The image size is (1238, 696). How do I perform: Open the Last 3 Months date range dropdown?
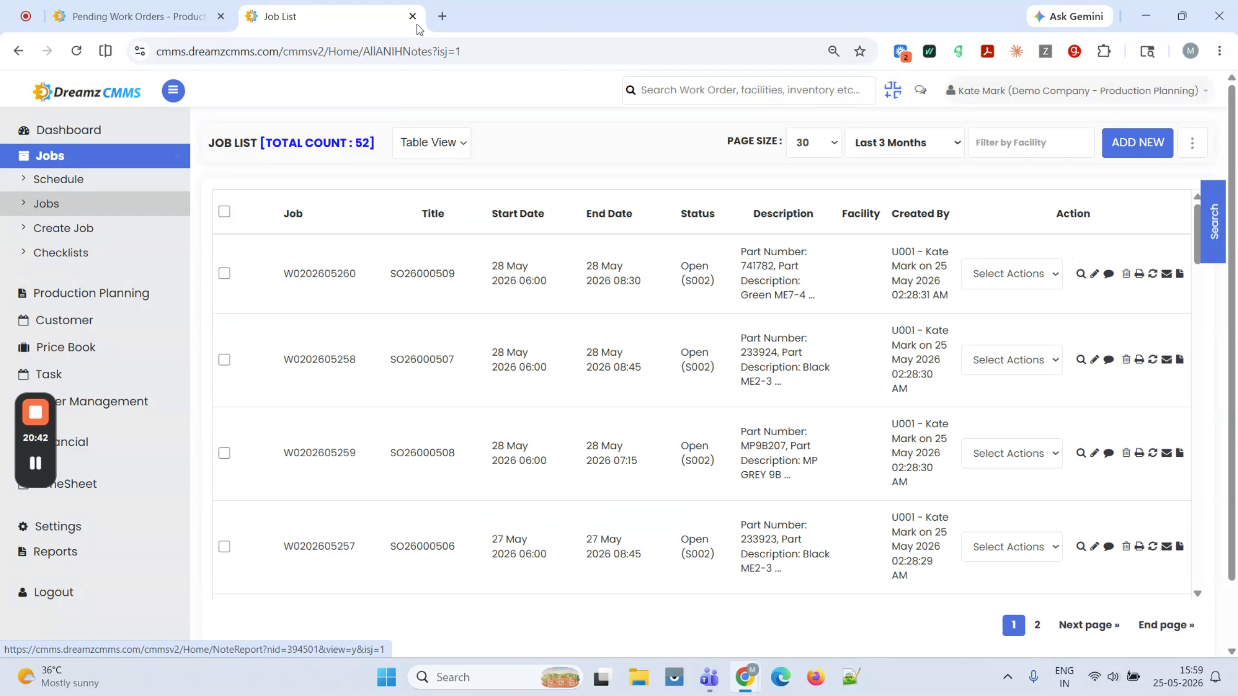905,143
